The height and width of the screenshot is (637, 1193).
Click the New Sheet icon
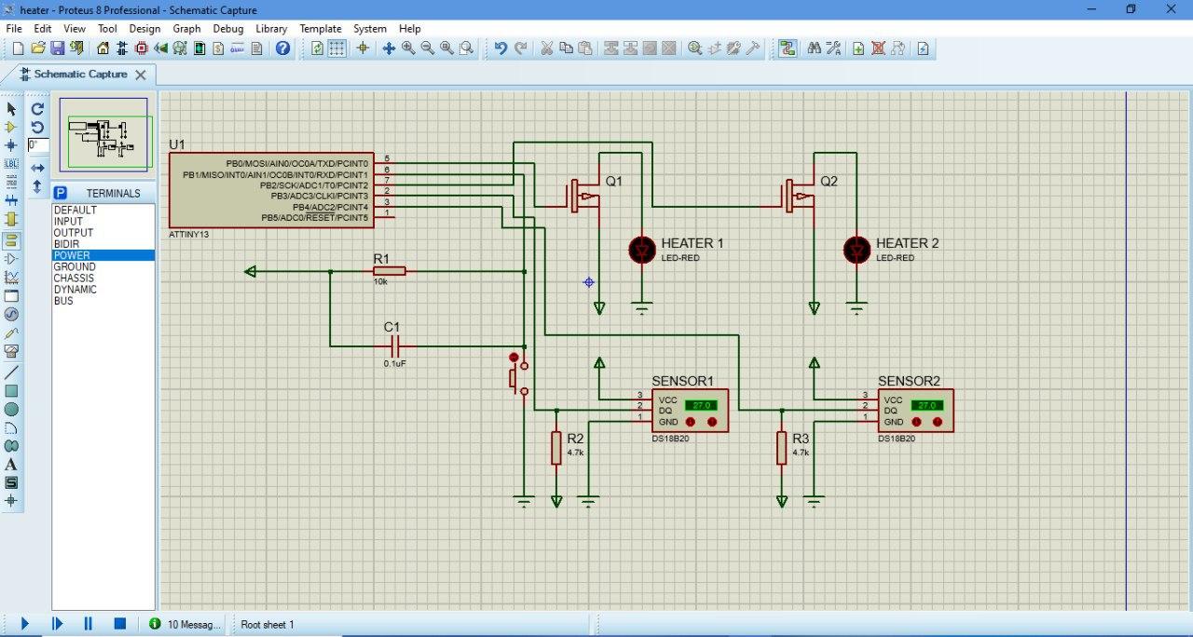pyautogui.click(x=858, y=48)
